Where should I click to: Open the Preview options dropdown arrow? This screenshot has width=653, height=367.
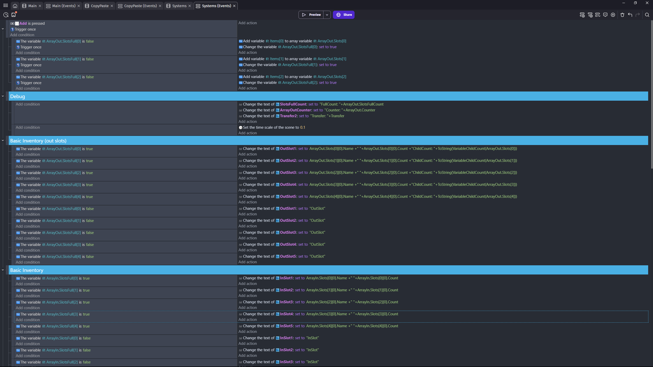pos(327,15)
